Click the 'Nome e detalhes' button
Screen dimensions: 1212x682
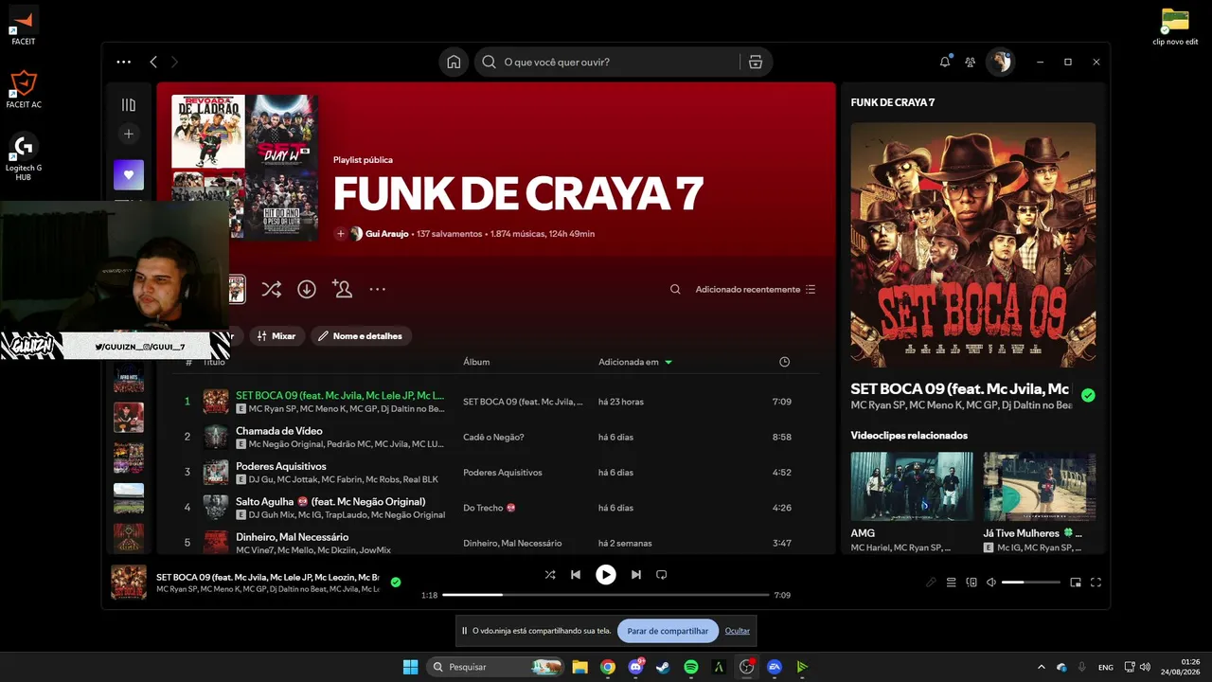361,336
